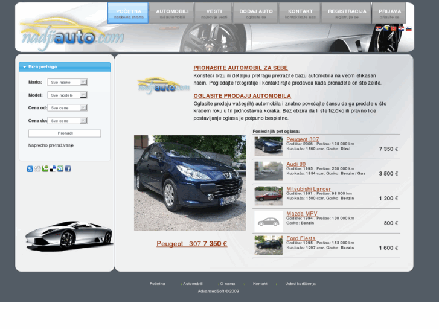Open the Napredno pretraživanje link
Screen dimensions: 439x329
[51, 145]
